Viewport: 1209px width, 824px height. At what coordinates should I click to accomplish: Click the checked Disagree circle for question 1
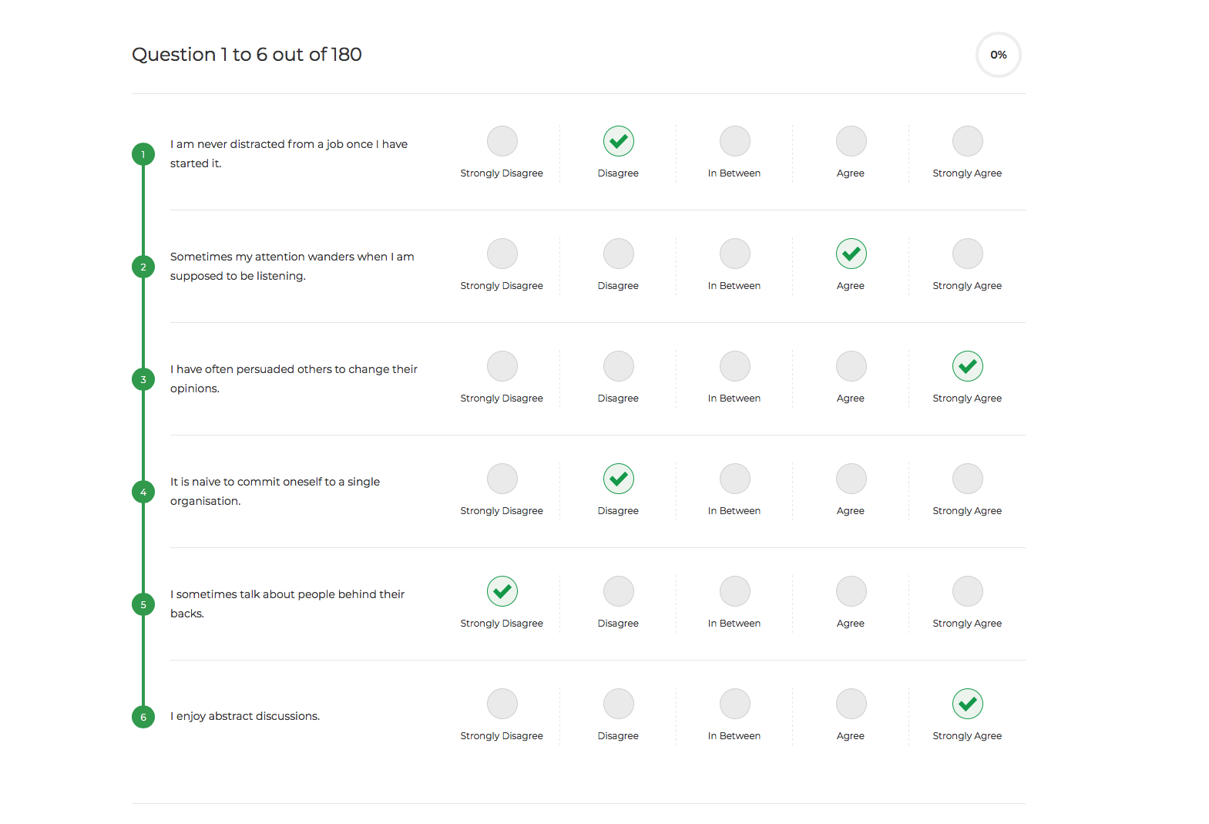[x=618, y=142]
